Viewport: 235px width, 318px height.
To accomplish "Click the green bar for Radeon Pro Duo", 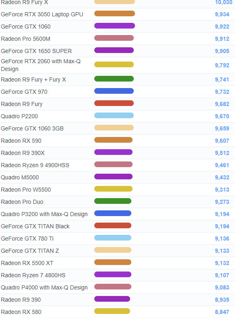I will tap(113, 201).
